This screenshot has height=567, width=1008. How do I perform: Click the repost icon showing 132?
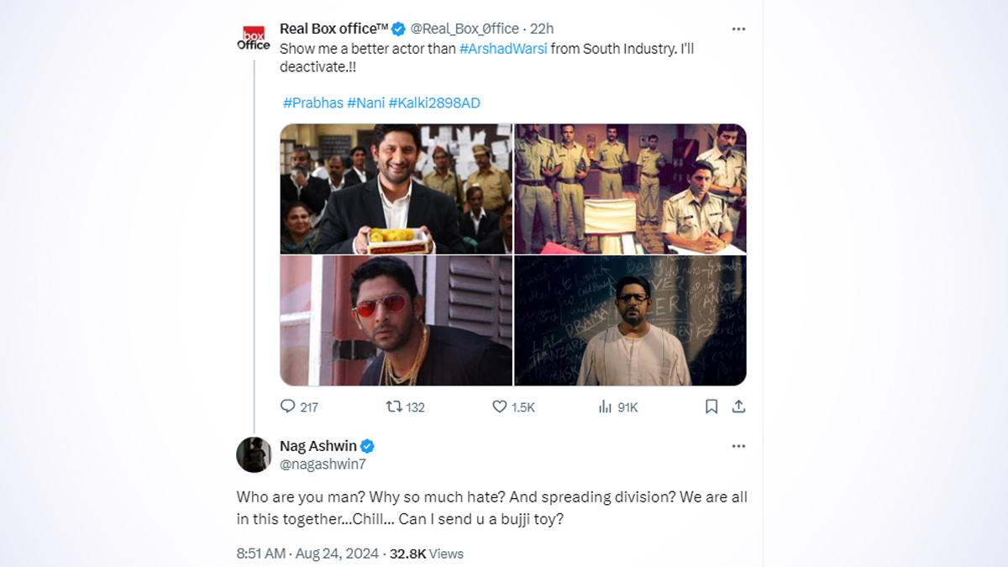393,407
